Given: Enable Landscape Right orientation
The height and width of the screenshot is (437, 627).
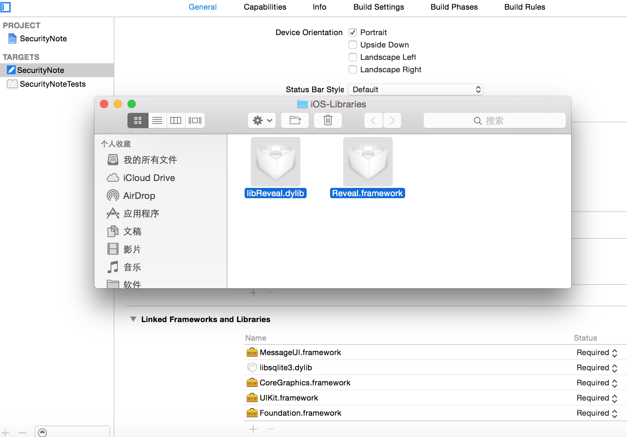Looking at the screenshot, I should point(353,70).
